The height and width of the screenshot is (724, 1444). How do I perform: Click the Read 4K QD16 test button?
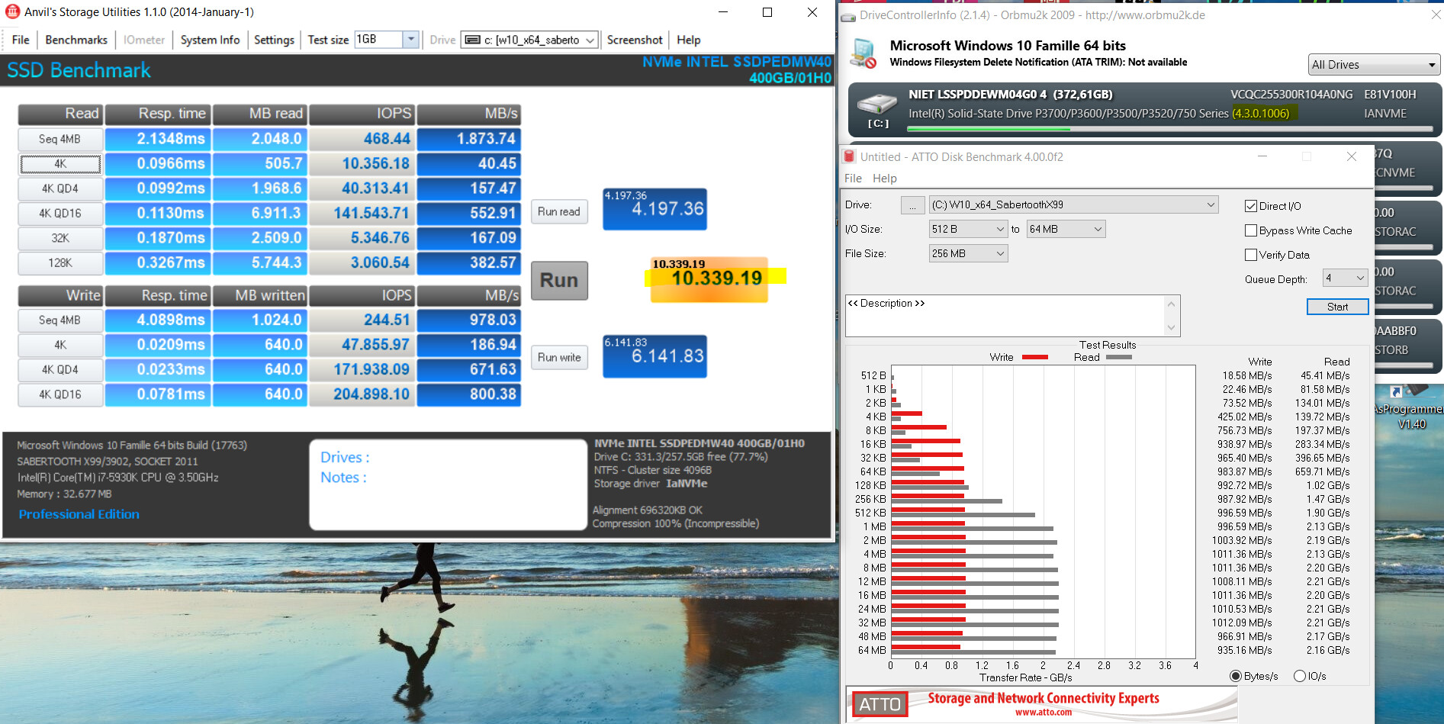[x=60, y=214]
